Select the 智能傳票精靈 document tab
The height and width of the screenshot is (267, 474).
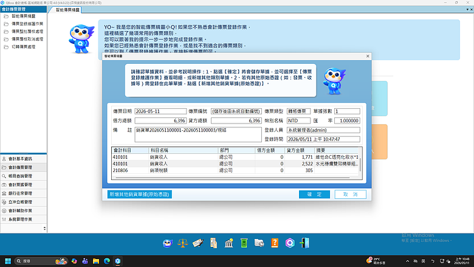click(67, 10)
